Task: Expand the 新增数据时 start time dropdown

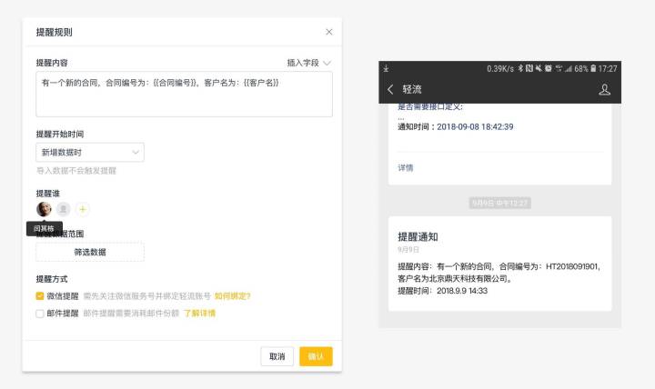Action: [89, 153]
